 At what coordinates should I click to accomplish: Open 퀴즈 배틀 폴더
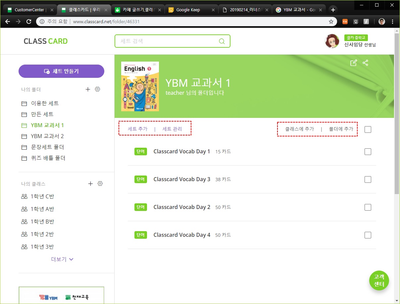click(x=43, y=158)
